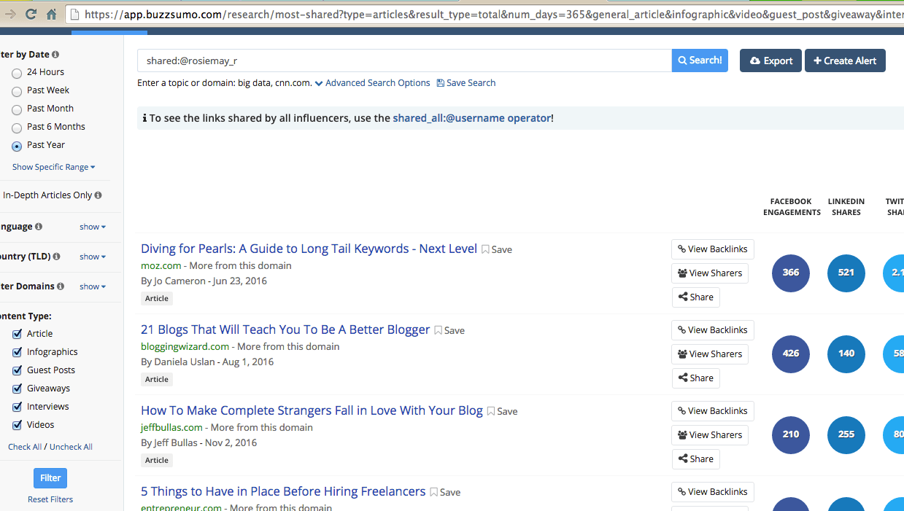Click the Reset Filters link

pos(50,499)
